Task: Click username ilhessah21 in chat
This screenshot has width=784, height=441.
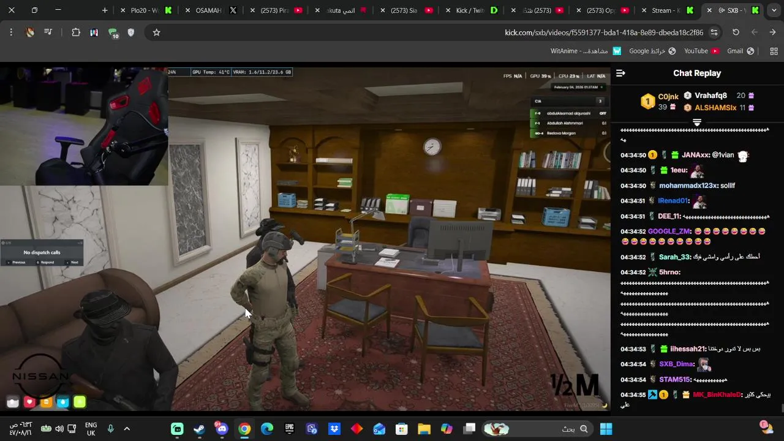Action: click(688, 349)
